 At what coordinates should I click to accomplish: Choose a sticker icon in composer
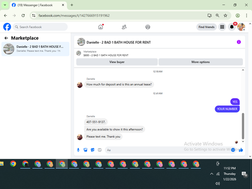[93, 150]
